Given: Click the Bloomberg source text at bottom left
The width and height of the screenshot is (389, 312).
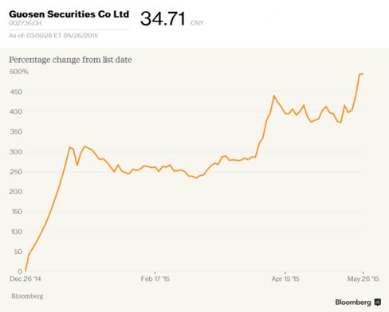Looking at the screenshot, I should [x=27, y=296].
